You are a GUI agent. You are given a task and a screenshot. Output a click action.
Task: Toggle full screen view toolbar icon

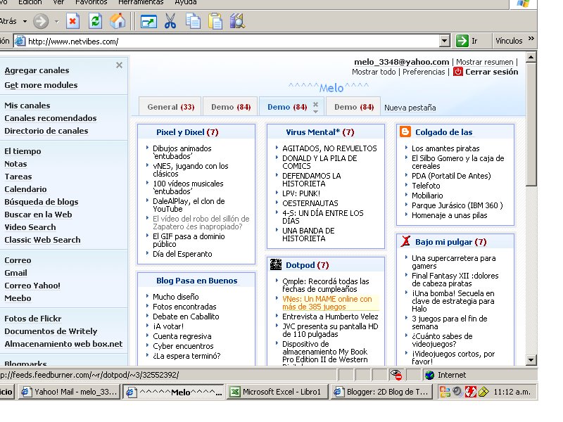pos(148,22)
